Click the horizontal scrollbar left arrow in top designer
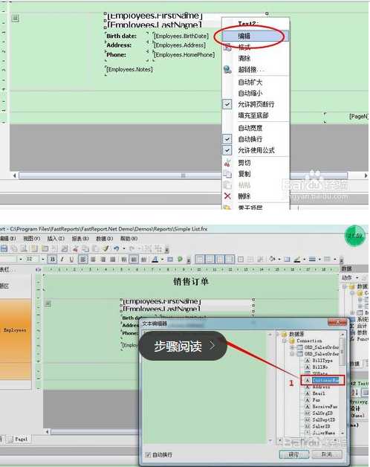This screenshot has width=370, height=467. coord(14,175)
